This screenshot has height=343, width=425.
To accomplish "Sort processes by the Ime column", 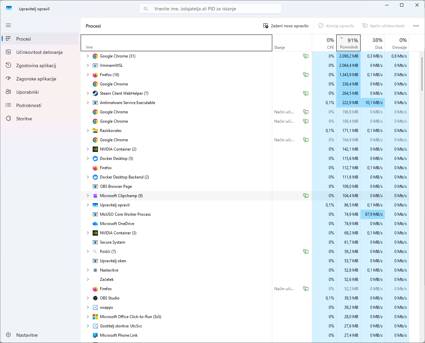I will (176, 43).
